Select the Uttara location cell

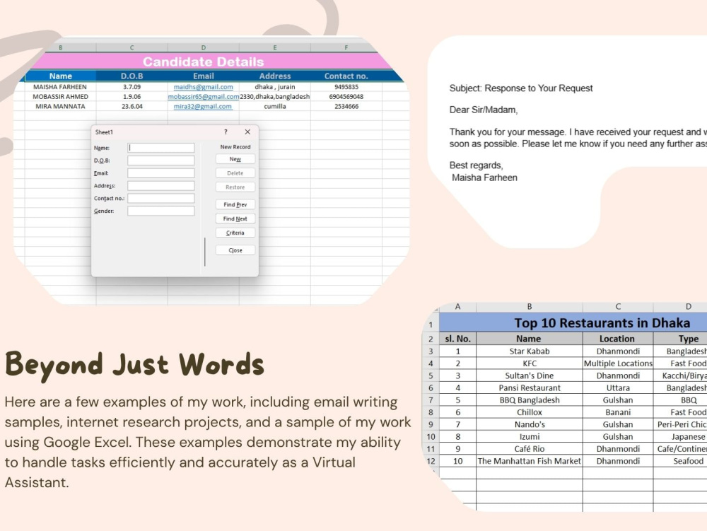point(618,387)
